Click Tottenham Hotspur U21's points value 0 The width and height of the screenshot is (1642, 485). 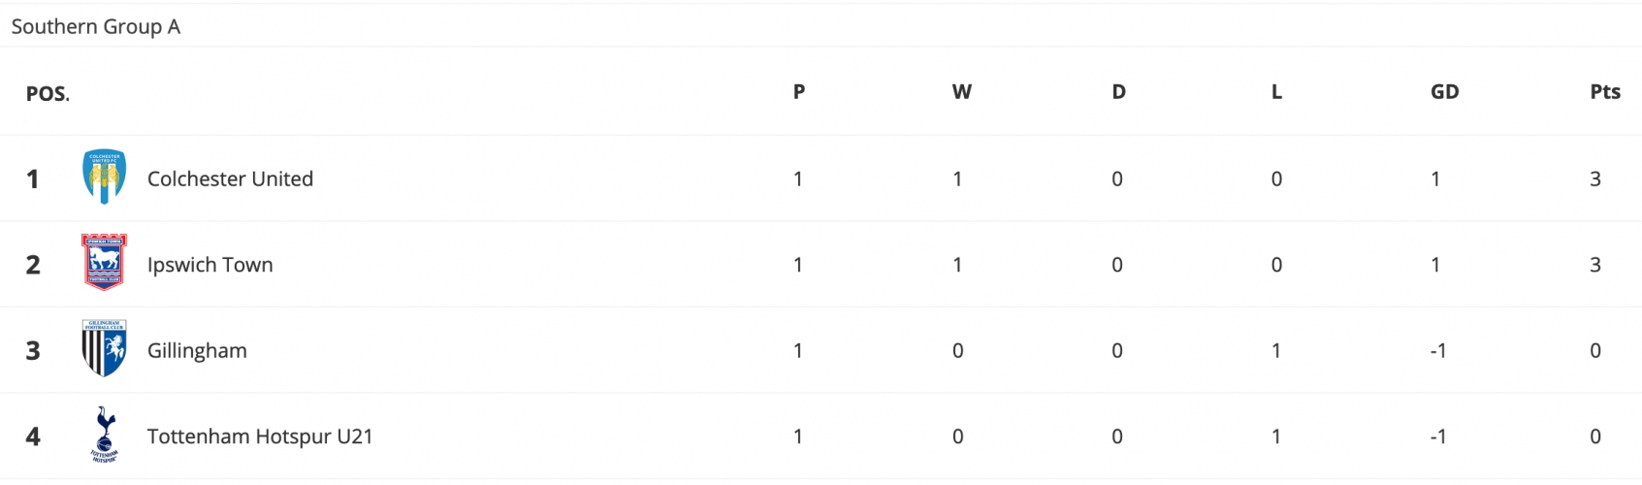1595,436
